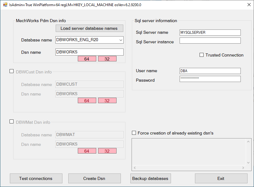This screenshot has height=187, width=254.
Task: Click the 'MechWorks Pdm Dsn info' group label
Action: point(41,21)
